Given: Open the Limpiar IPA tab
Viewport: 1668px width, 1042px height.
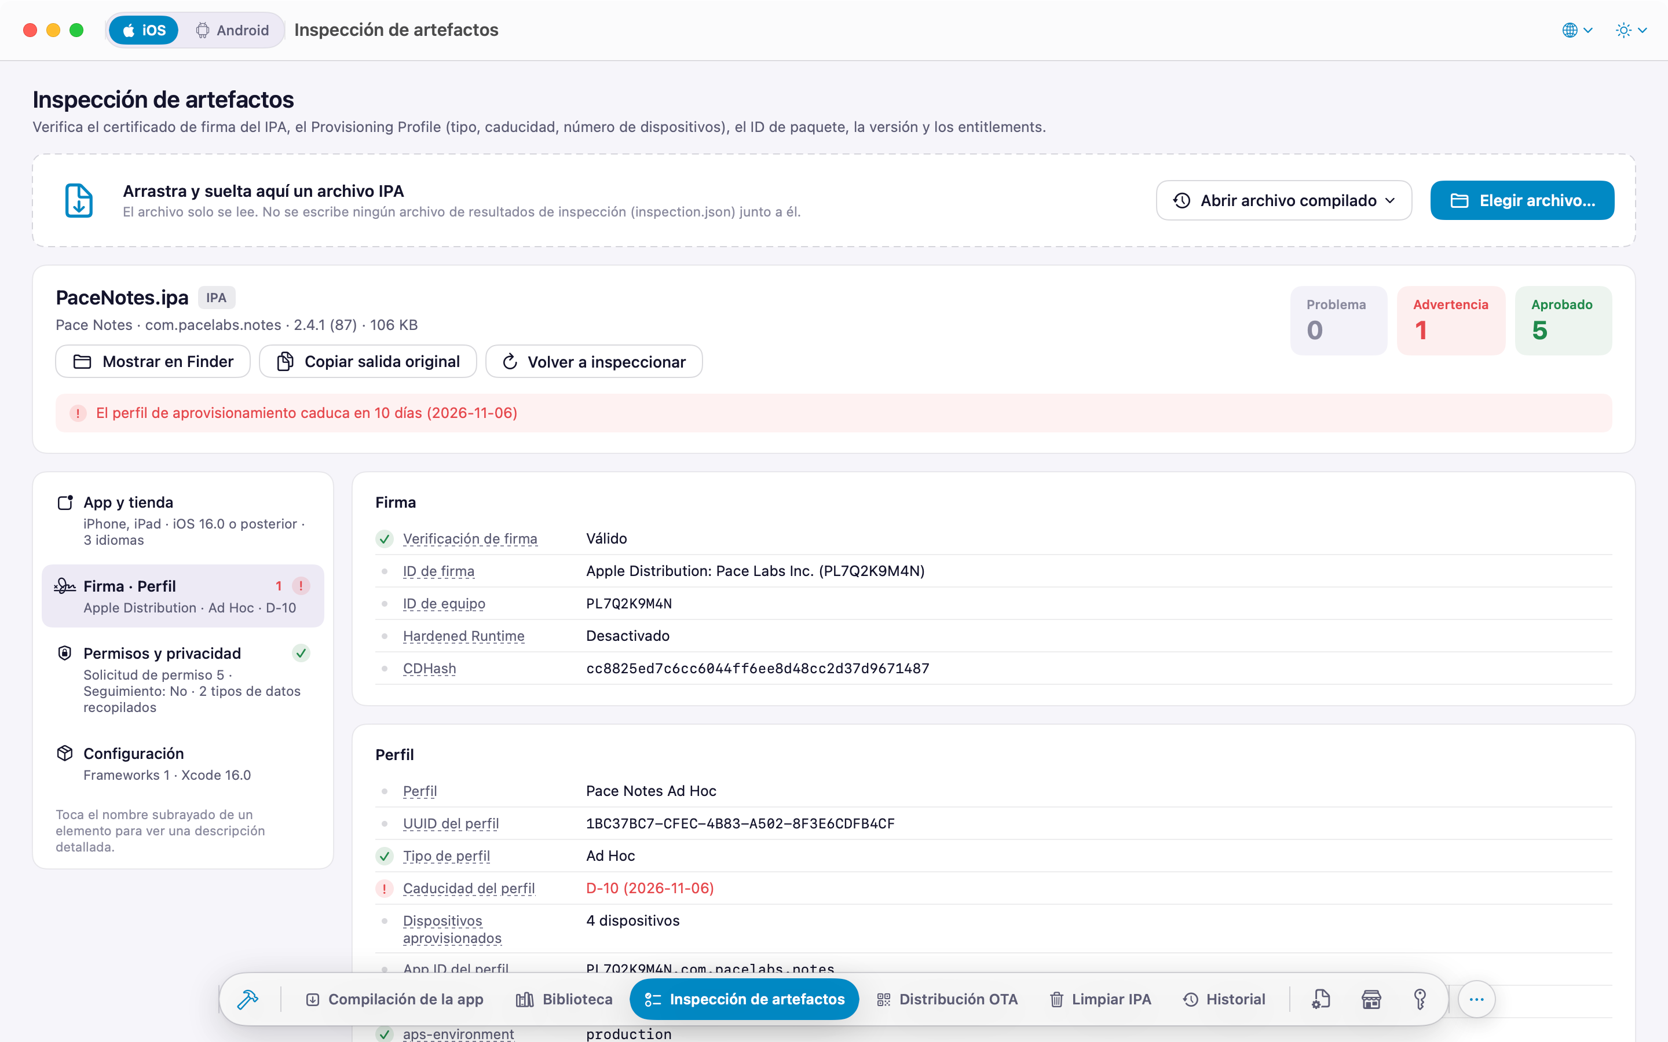Looking at the screenshot, I should [x=1100, y=999].
